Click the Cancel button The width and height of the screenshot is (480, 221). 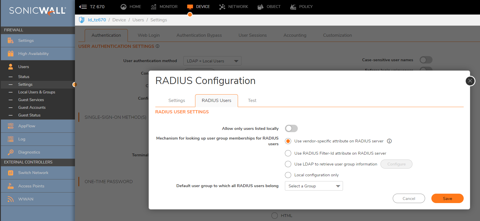pyautogui.click(x=409, y=199)
